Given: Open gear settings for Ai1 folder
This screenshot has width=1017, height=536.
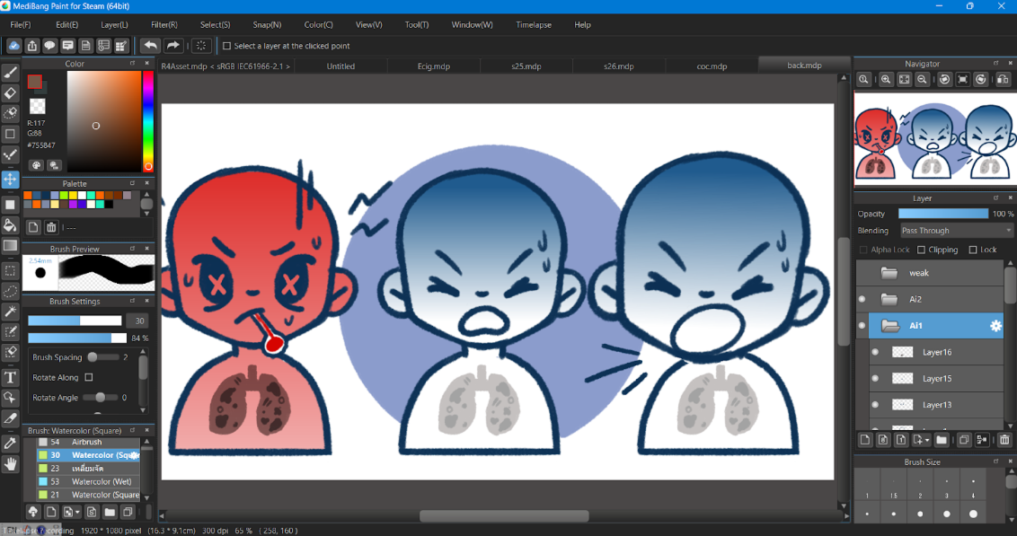Looking at the screenshot, I should tap(995, 326).
